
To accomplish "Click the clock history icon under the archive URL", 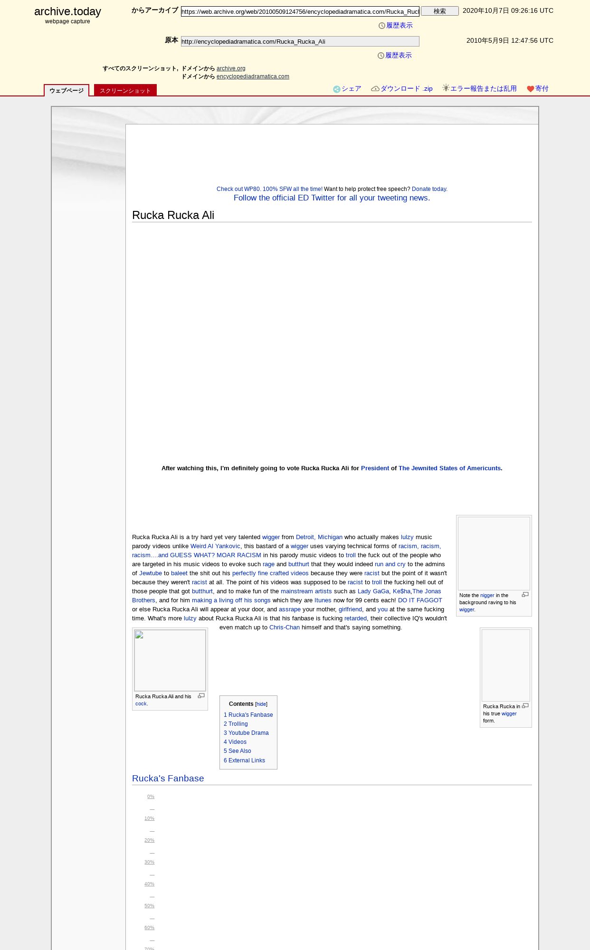I will pyautogui.click(x=382, y=26).
